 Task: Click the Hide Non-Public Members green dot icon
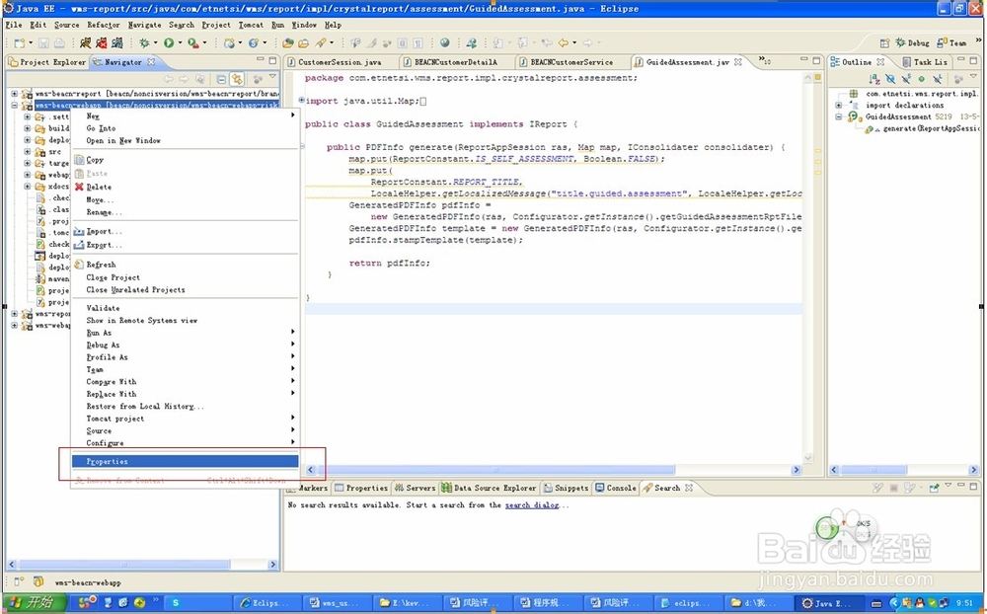tap(922, 79)
